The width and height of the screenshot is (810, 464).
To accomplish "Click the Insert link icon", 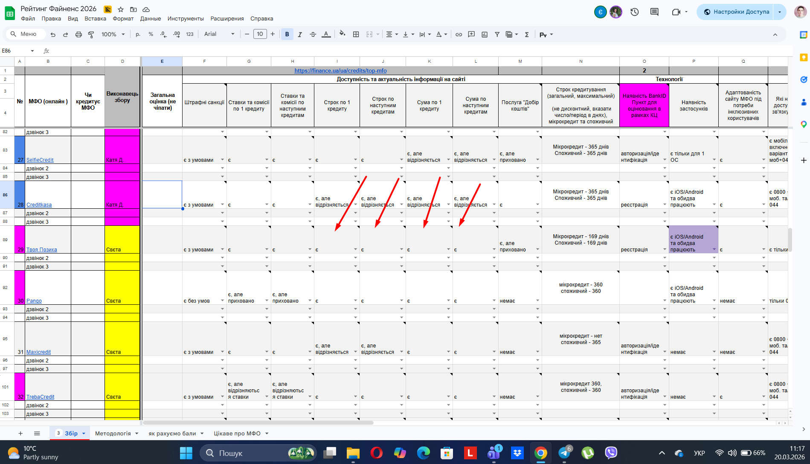I will (x=459, y=34).
